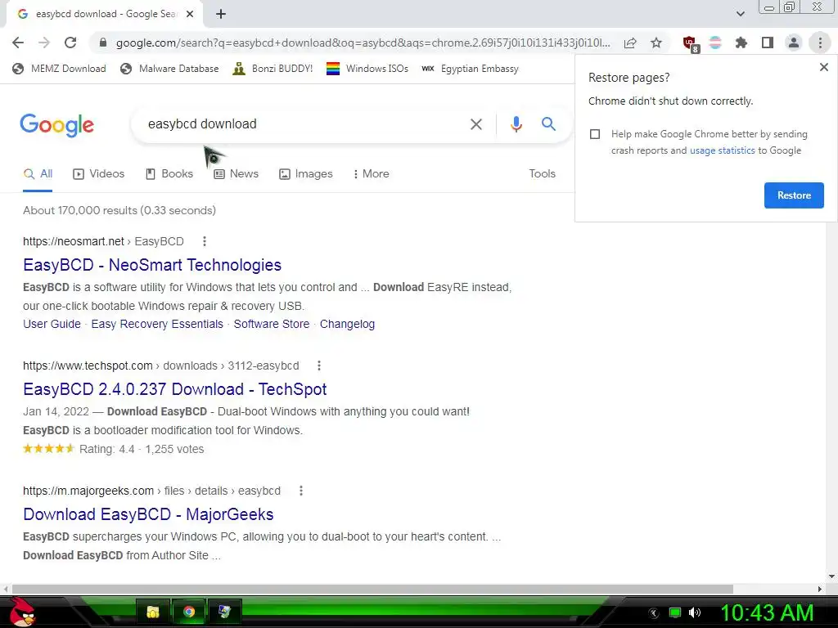Open the Chrome profile avatar
The width and height of the screenshot is (838, 628).
tap(794, 43)
